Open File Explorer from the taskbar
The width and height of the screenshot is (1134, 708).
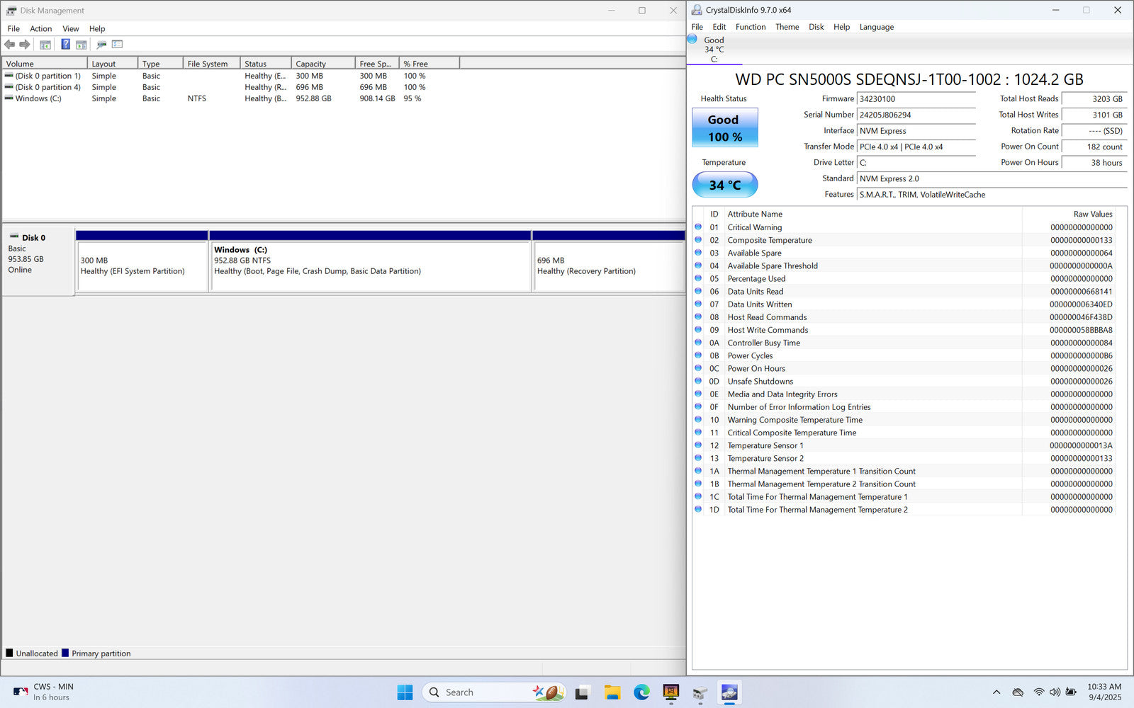(x=612, y=692)
